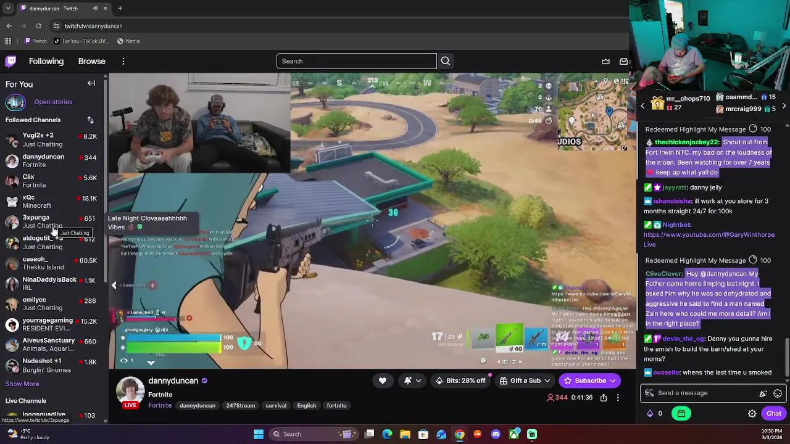Open green channel rewards button

(x=681, y=414)
